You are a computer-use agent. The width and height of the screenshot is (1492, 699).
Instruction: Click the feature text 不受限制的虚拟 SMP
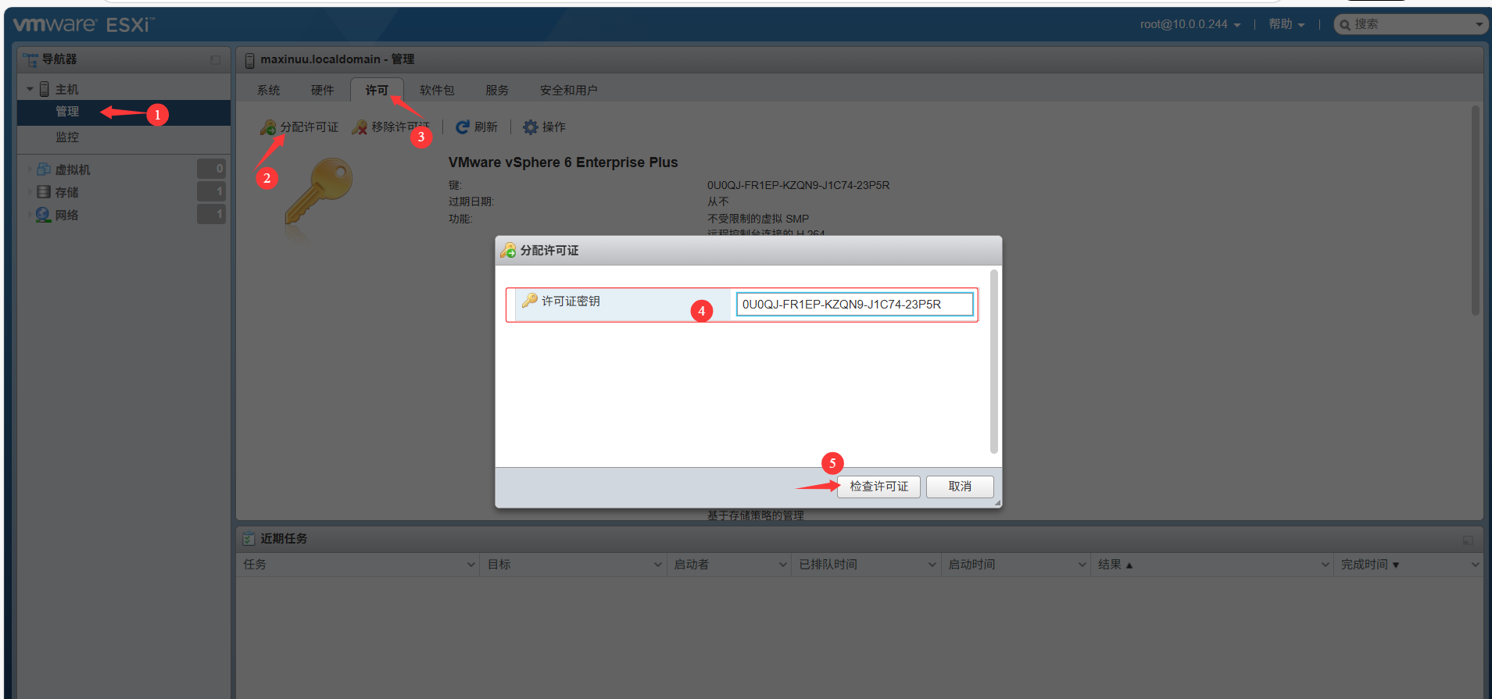point(758,219)
